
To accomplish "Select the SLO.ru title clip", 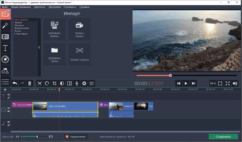I will (22, 105).
